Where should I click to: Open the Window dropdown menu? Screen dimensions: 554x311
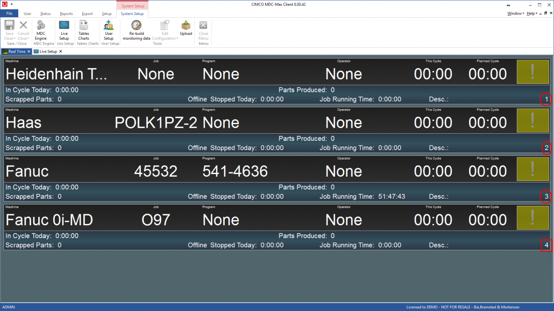tap(515, 13)
